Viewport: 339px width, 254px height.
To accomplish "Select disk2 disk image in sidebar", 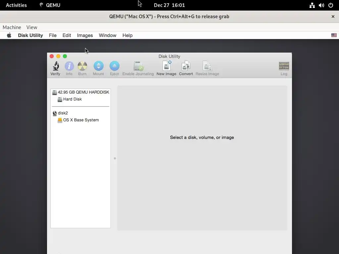I will [60, 113].
